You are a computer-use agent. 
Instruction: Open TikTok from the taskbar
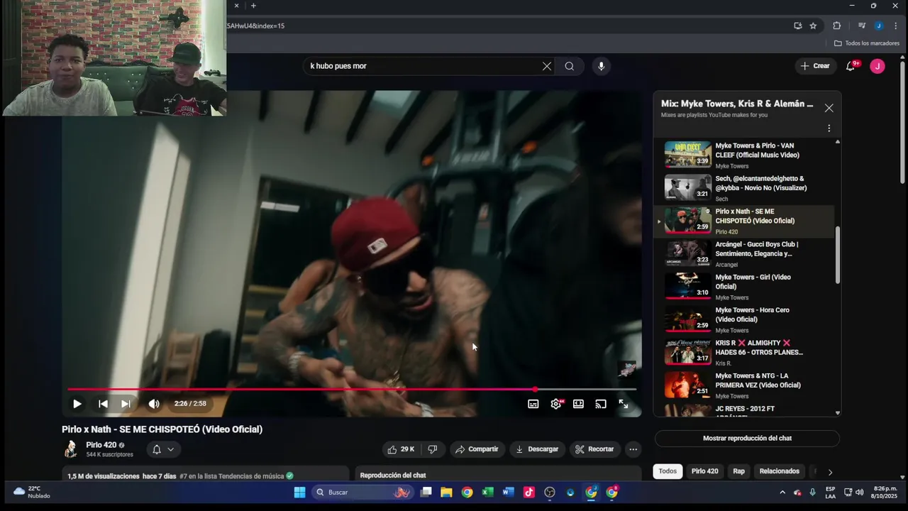tap(528, 493)
